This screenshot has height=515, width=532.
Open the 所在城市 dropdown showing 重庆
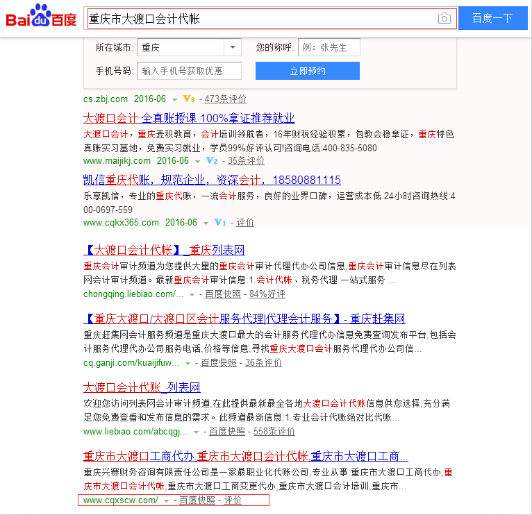pyautogui.click(x=233, y=48)
